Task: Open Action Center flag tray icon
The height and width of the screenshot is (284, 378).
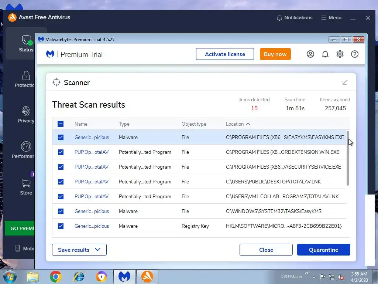Action: 323,277
